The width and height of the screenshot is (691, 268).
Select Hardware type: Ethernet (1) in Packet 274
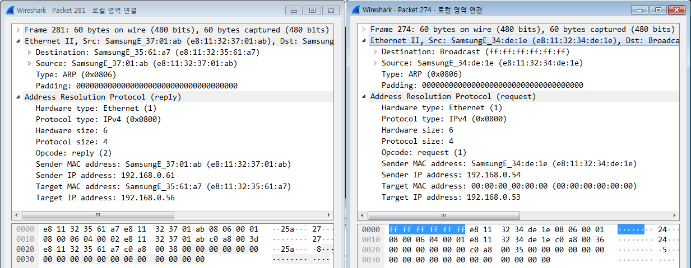tap(442, 107)
